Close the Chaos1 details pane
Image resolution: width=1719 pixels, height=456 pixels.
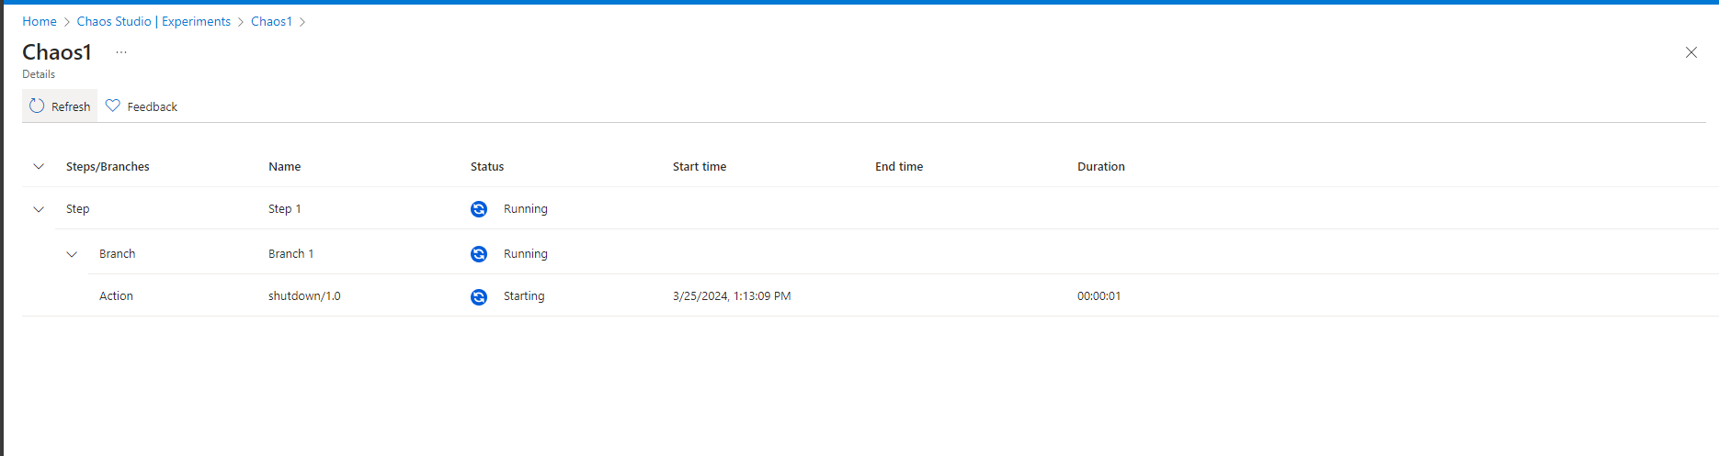pos(1691,52)
